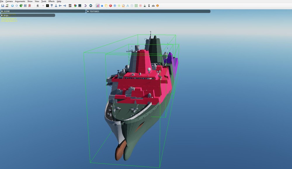Click the orange shell icon
Image resolution: width=292 pixels, height=169 pixels.
coord(158,6)
